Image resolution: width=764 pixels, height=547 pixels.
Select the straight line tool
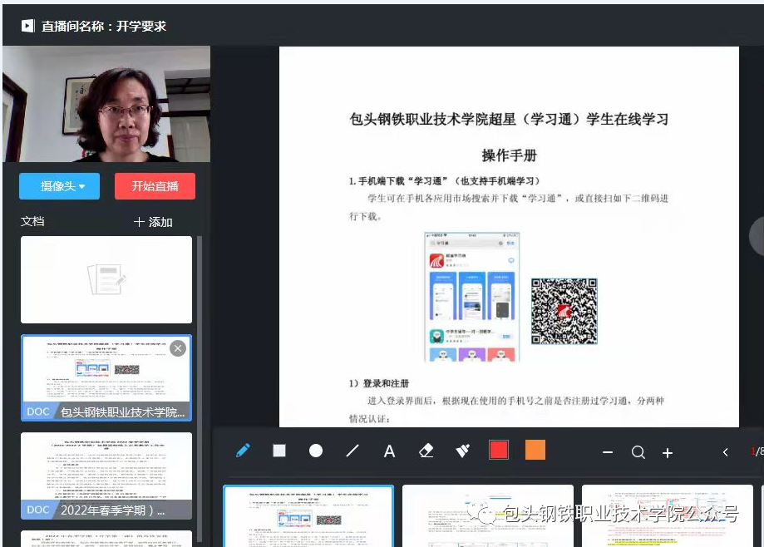pos(352,451)
